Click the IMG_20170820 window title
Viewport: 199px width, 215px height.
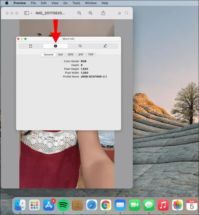50,13
